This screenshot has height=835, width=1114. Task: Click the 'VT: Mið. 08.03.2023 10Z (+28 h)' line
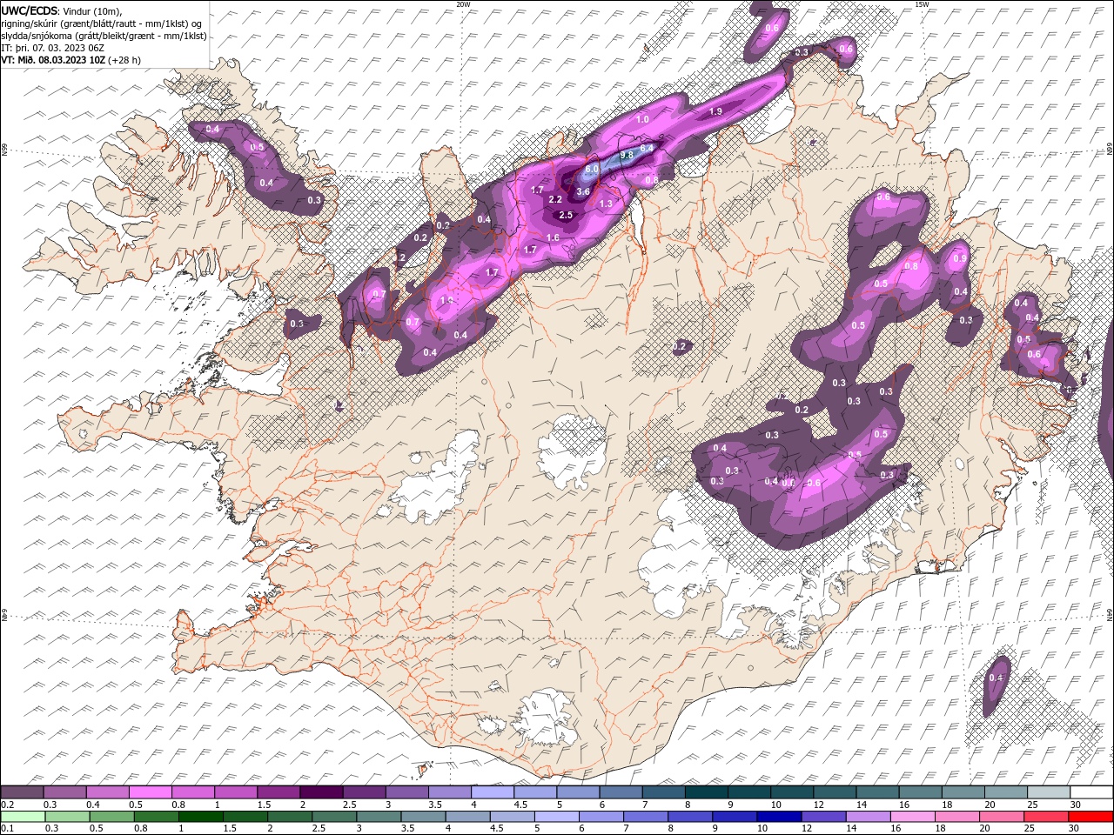point(70,60)
